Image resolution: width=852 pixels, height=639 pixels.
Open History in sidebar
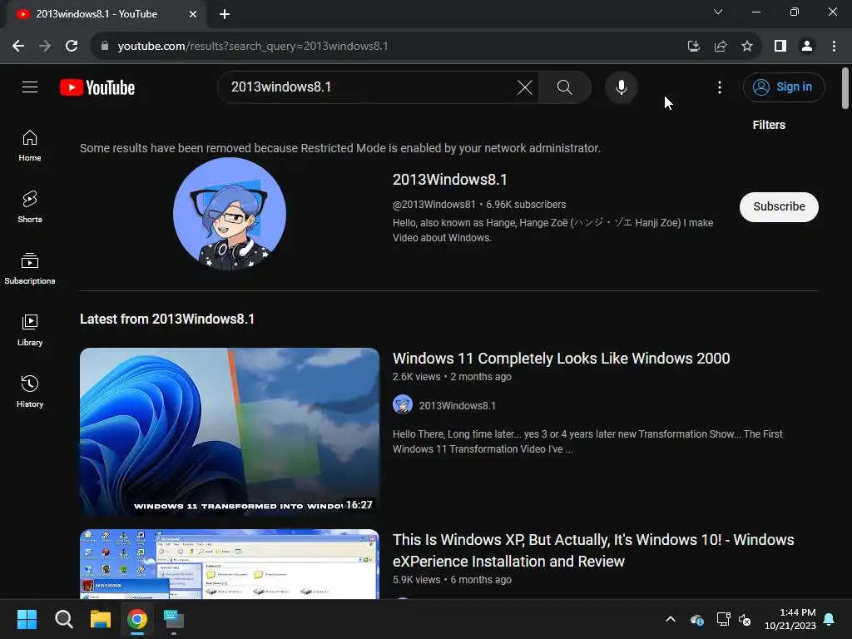[x=30, y=391]
